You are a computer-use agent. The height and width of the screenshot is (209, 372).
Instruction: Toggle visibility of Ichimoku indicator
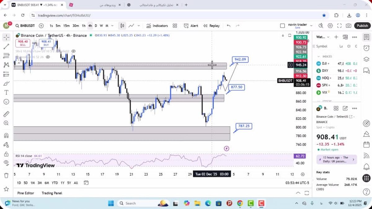click(48, 57)
